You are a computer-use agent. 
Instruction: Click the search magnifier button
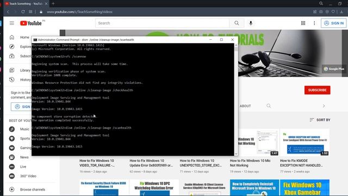[x=237, y=23]
